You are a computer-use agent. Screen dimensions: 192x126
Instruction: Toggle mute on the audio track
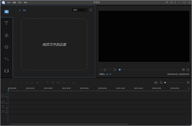click(x=6, y=111)
